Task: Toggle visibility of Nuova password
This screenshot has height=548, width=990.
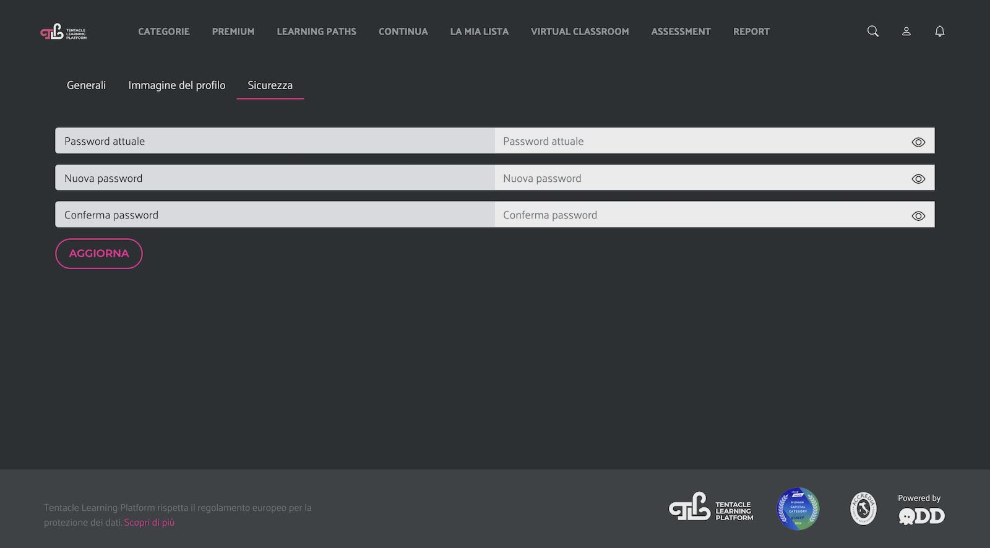Action: (918, 179)
